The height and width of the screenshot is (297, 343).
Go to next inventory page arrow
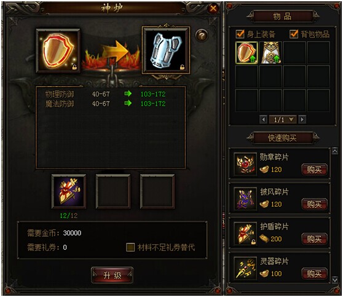[302, 120]
